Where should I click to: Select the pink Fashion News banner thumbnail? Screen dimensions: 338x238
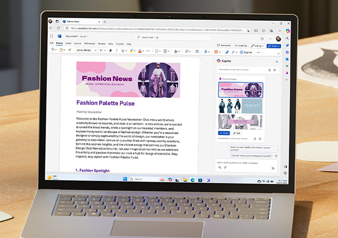click(240, 90)
